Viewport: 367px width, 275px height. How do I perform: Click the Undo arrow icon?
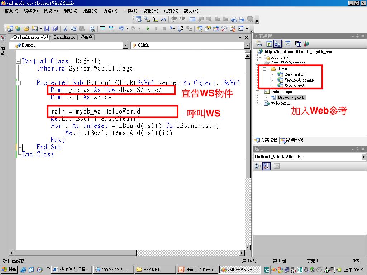tap(121, 29)
